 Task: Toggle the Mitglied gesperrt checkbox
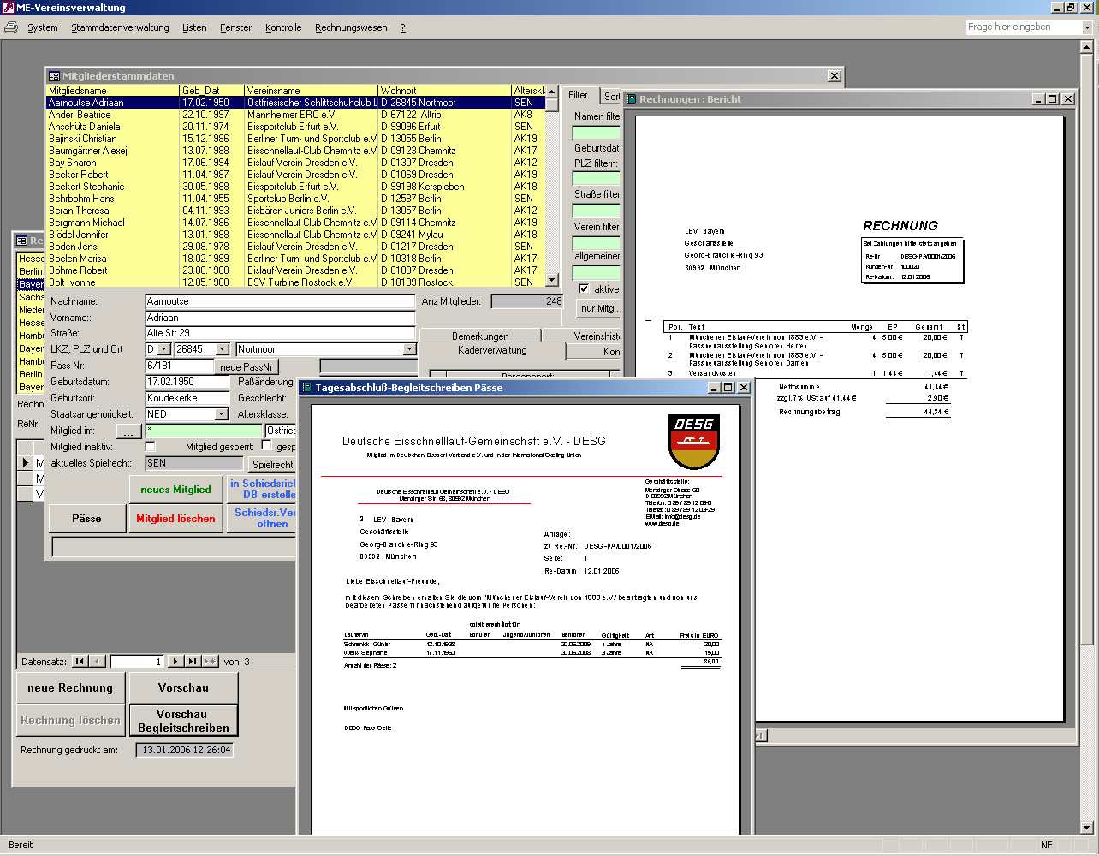point(266,446)
